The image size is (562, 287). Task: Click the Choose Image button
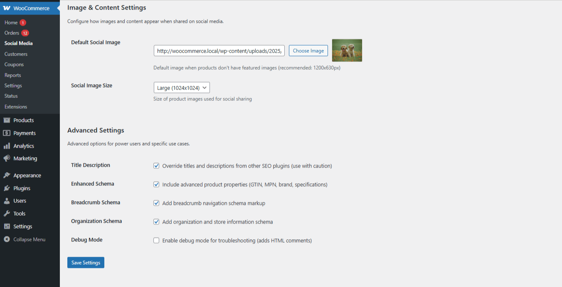tap(308, 51)
